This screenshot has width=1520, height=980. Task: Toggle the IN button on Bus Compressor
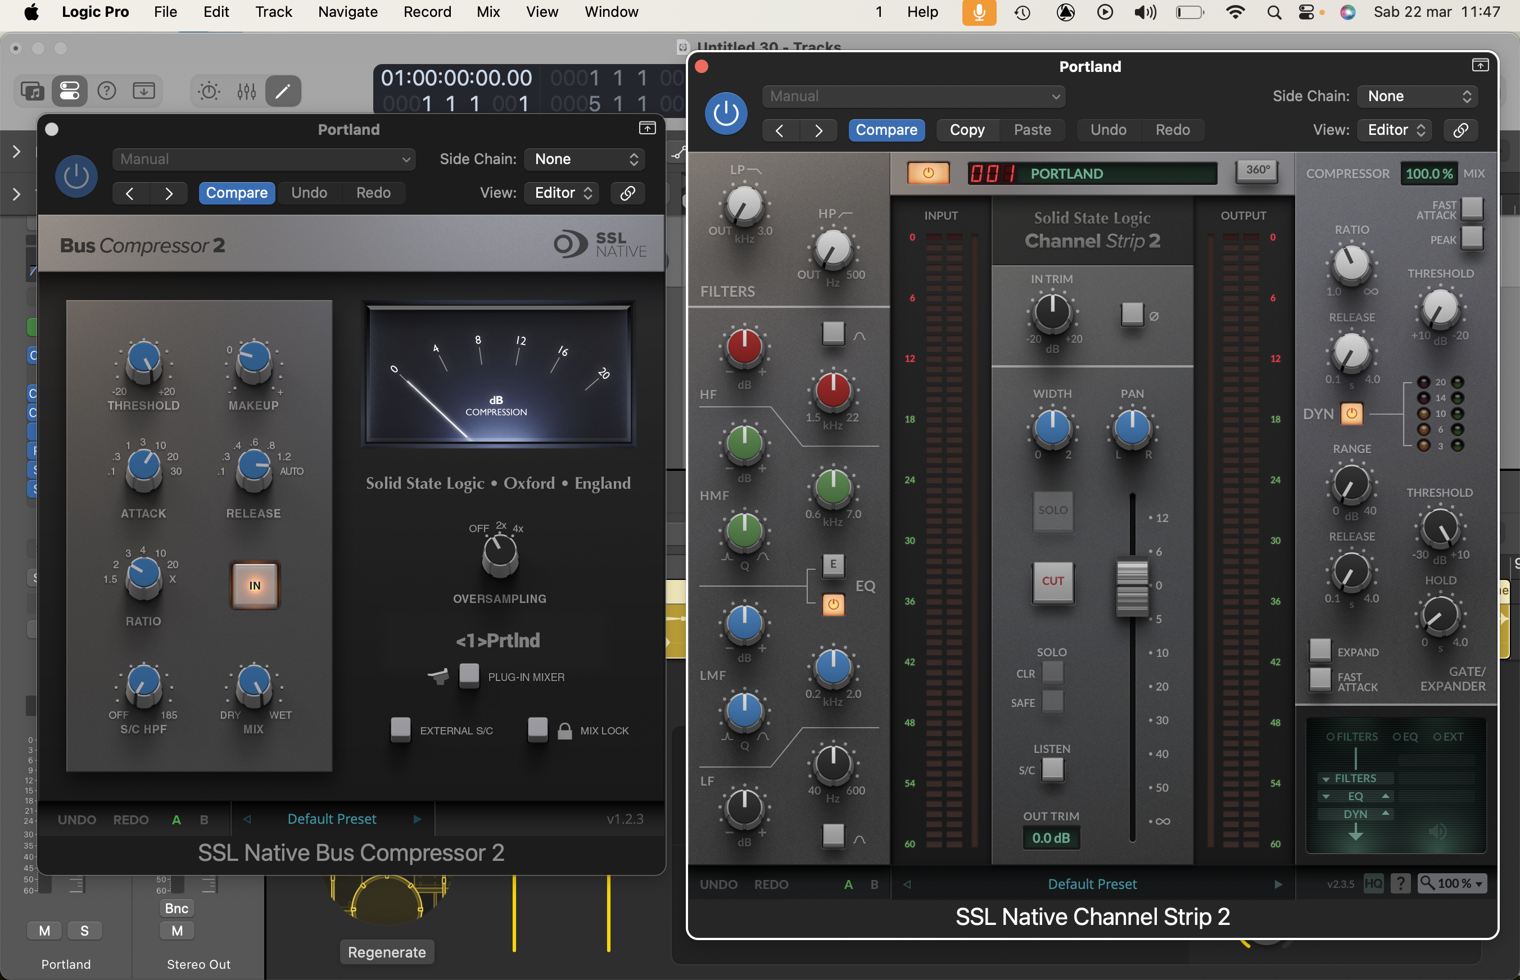pyautogui.click(x=255, y=586)
